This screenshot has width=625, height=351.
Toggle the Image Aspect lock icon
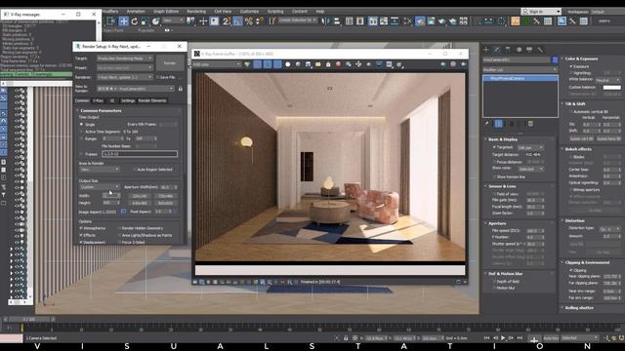pyautogui.click(x=123, y=212)
